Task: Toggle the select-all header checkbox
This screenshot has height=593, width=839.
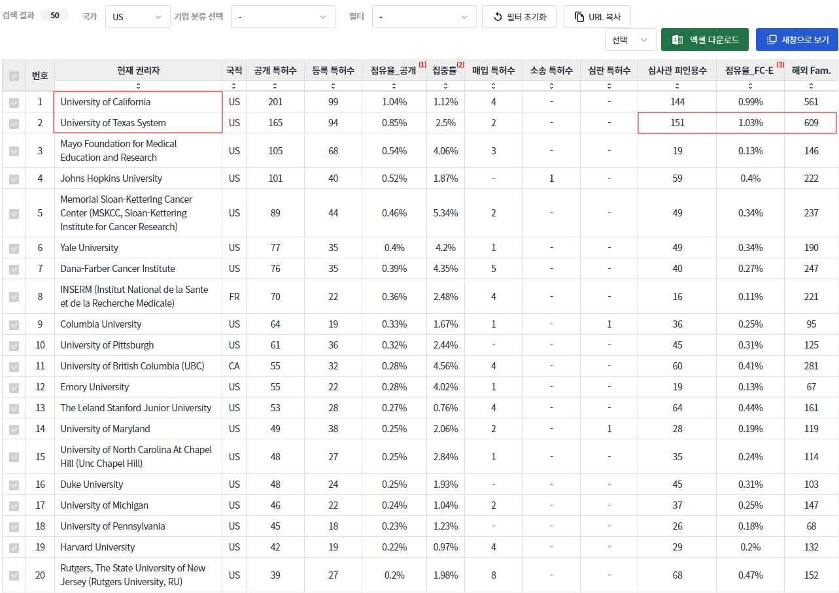Action: [x=14, y=76]
